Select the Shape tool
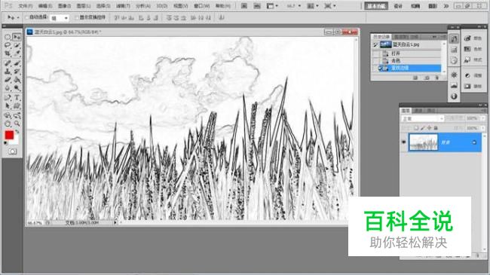The width and height of the screenshot is (490, 275). (17, 105)
